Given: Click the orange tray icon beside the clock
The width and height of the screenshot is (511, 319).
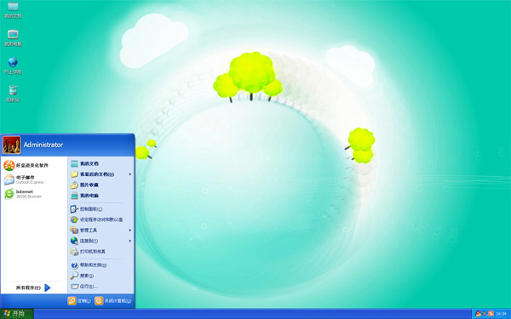Looking at the screenshot, I should pos(491,314).
